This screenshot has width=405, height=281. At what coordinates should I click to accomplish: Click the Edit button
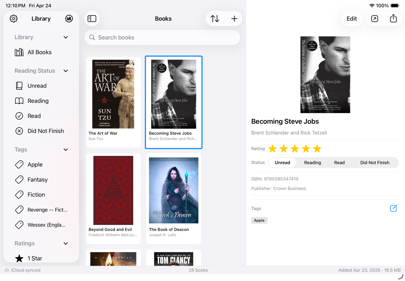click(x=351, y=19)
